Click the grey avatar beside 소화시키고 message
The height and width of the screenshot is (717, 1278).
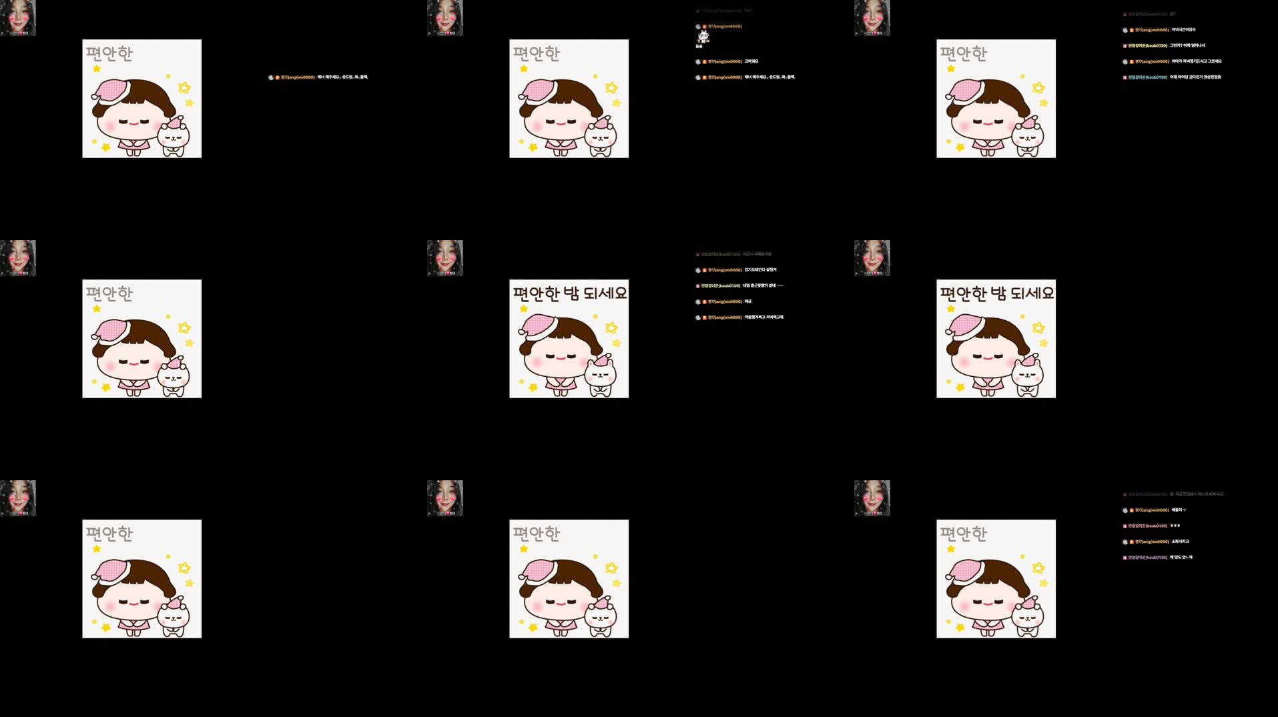[1126, 542]
